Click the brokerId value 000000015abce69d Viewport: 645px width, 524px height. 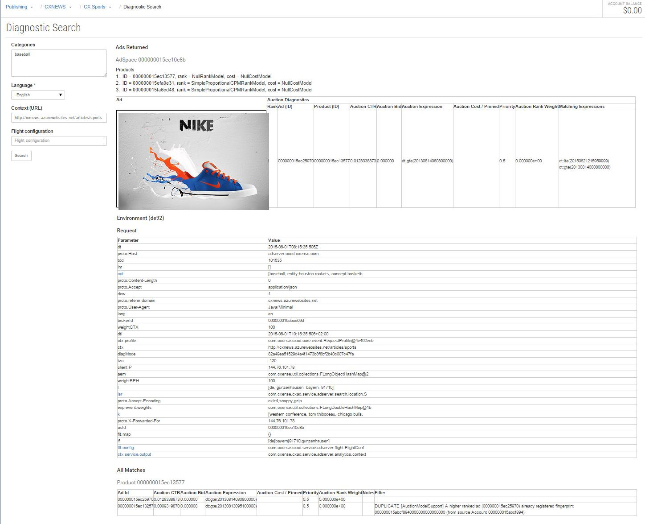[286, 321]
